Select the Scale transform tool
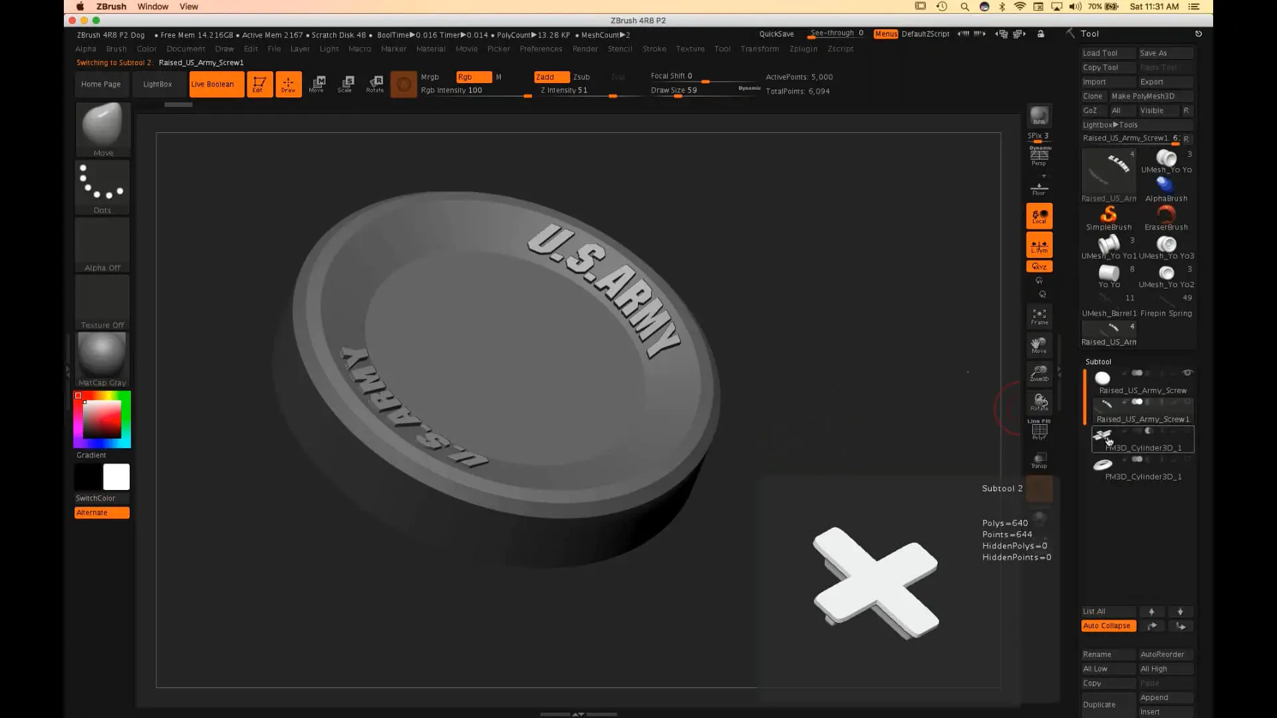 pyautogui.click(x=346, y=84)
